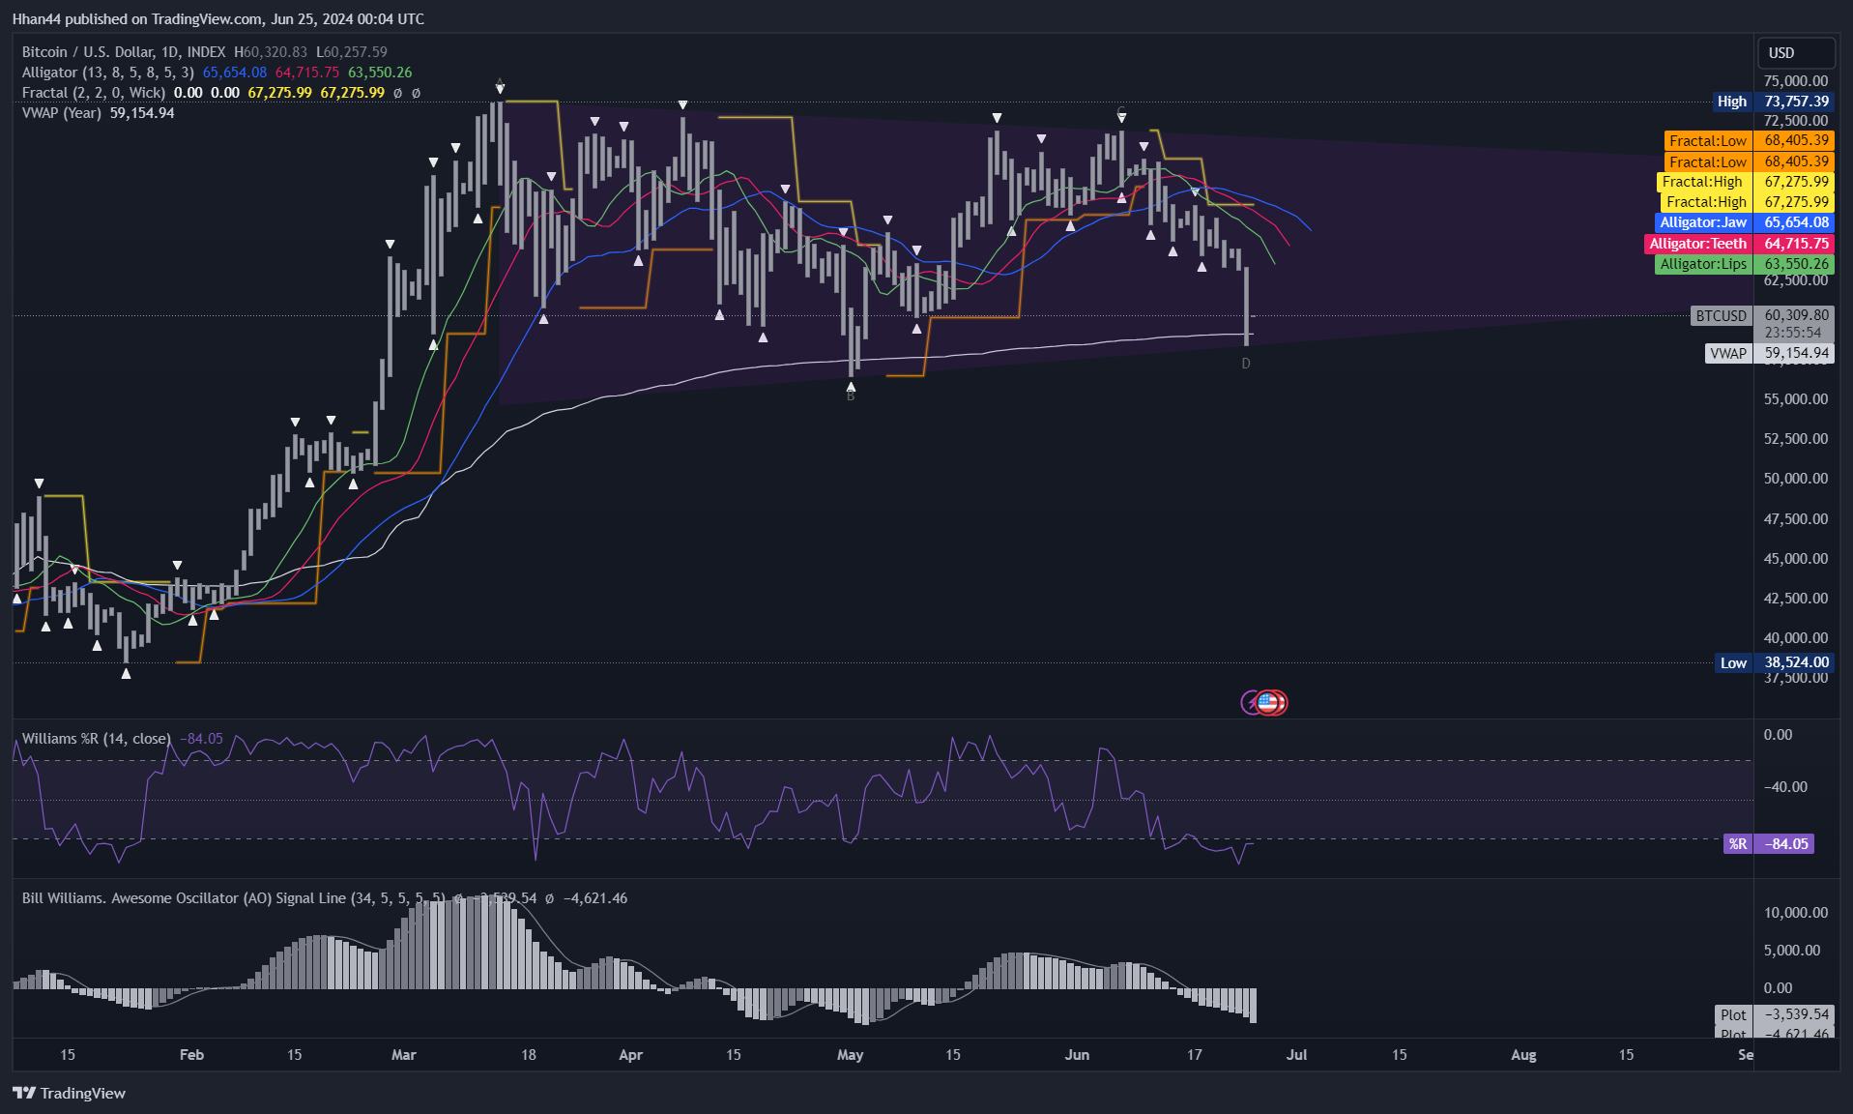
Task: Click the Bitcoin / U.S. Dollar symbol title
Action: [123, 52]
